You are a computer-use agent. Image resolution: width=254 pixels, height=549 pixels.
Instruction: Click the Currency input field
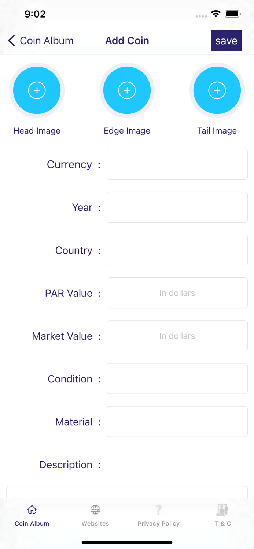pyautogui.click(x=177, y=164)
